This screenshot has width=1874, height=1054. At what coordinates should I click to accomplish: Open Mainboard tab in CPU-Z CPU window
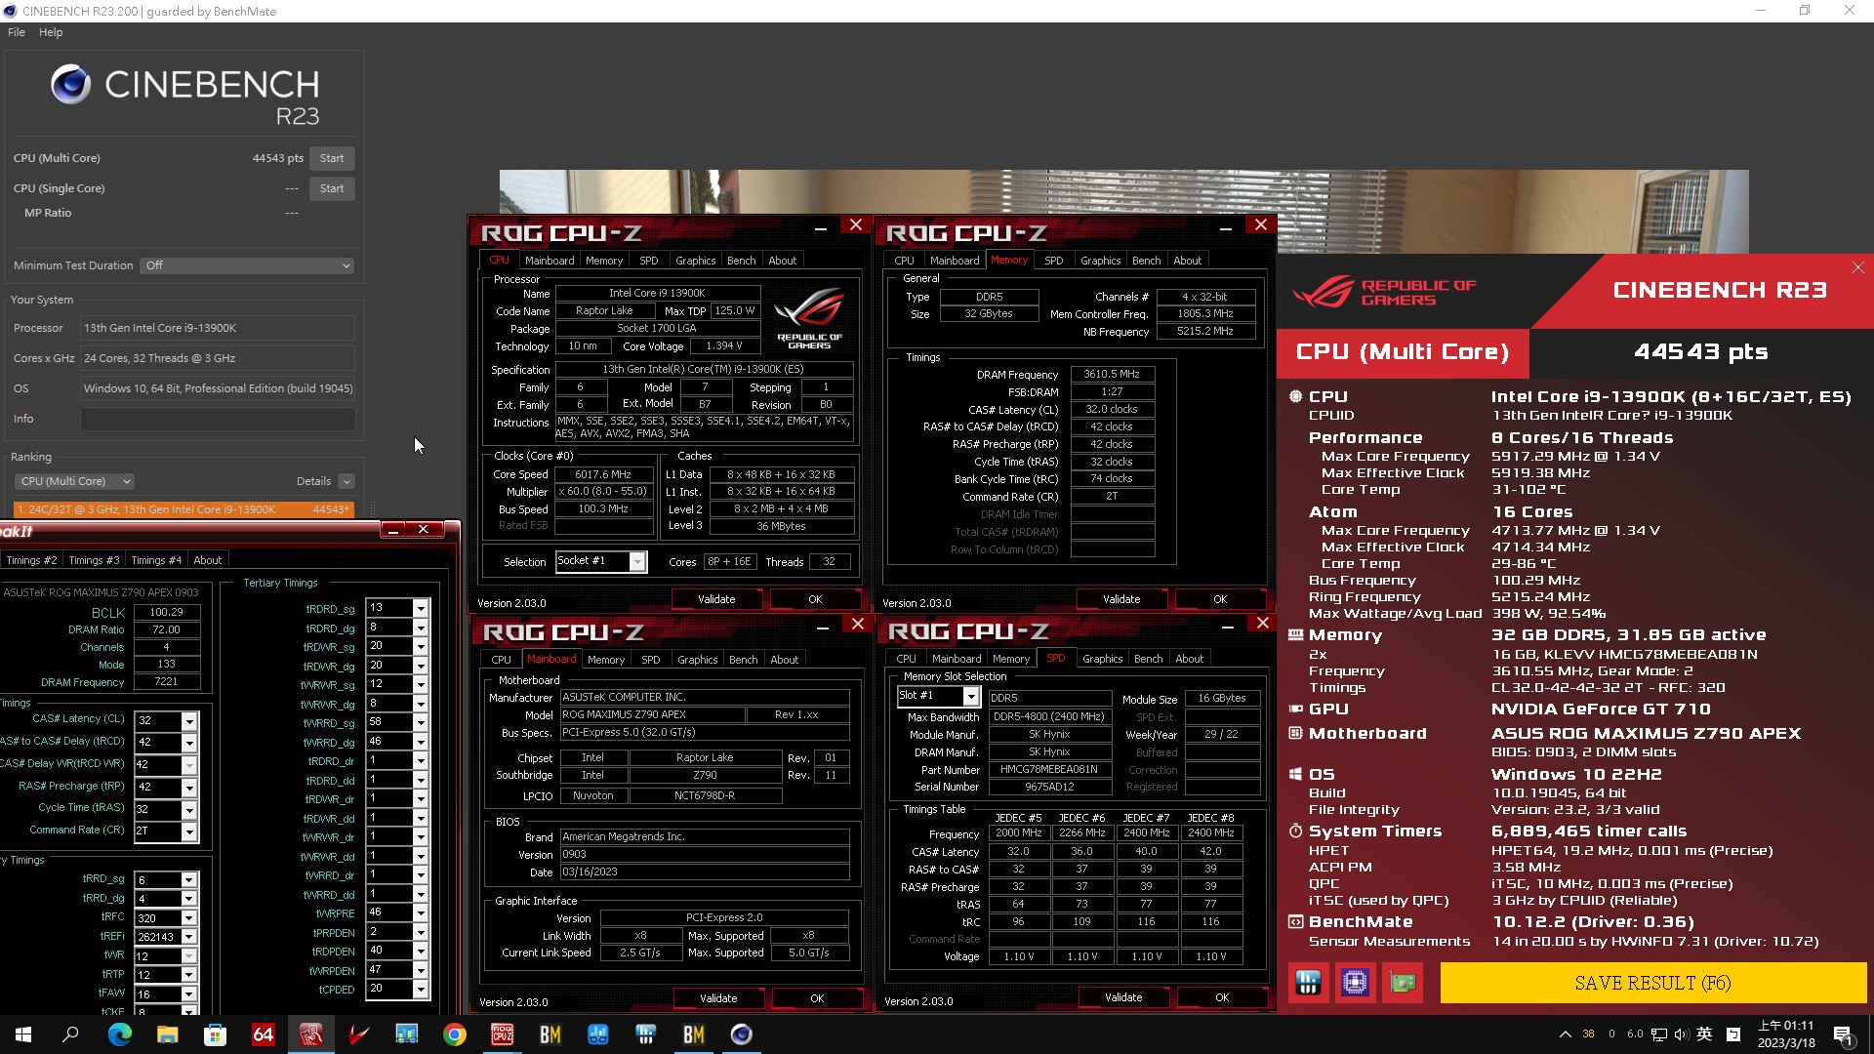pyautogui.click(x=550, y=261)
